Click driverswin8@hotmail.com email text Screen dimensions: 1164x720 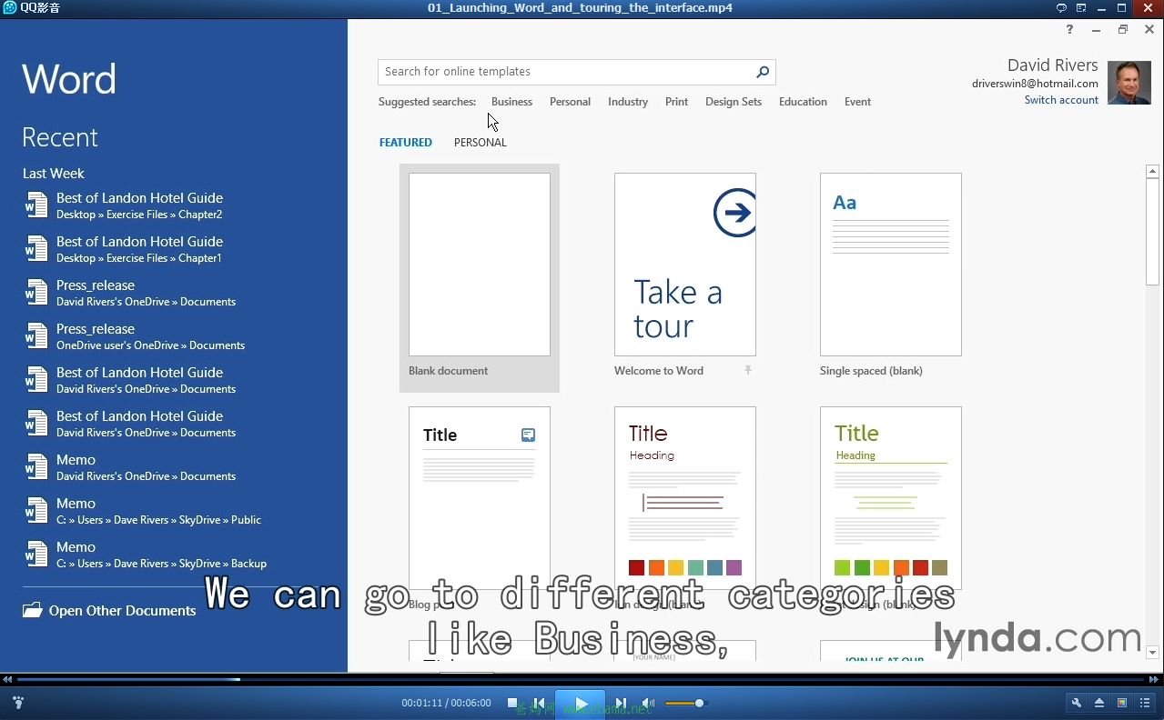pyautogui.click(x=1035, y=84)
